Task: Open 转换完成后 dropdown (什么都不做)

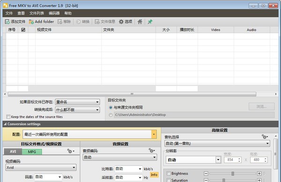Action: (x=77, y=109)
